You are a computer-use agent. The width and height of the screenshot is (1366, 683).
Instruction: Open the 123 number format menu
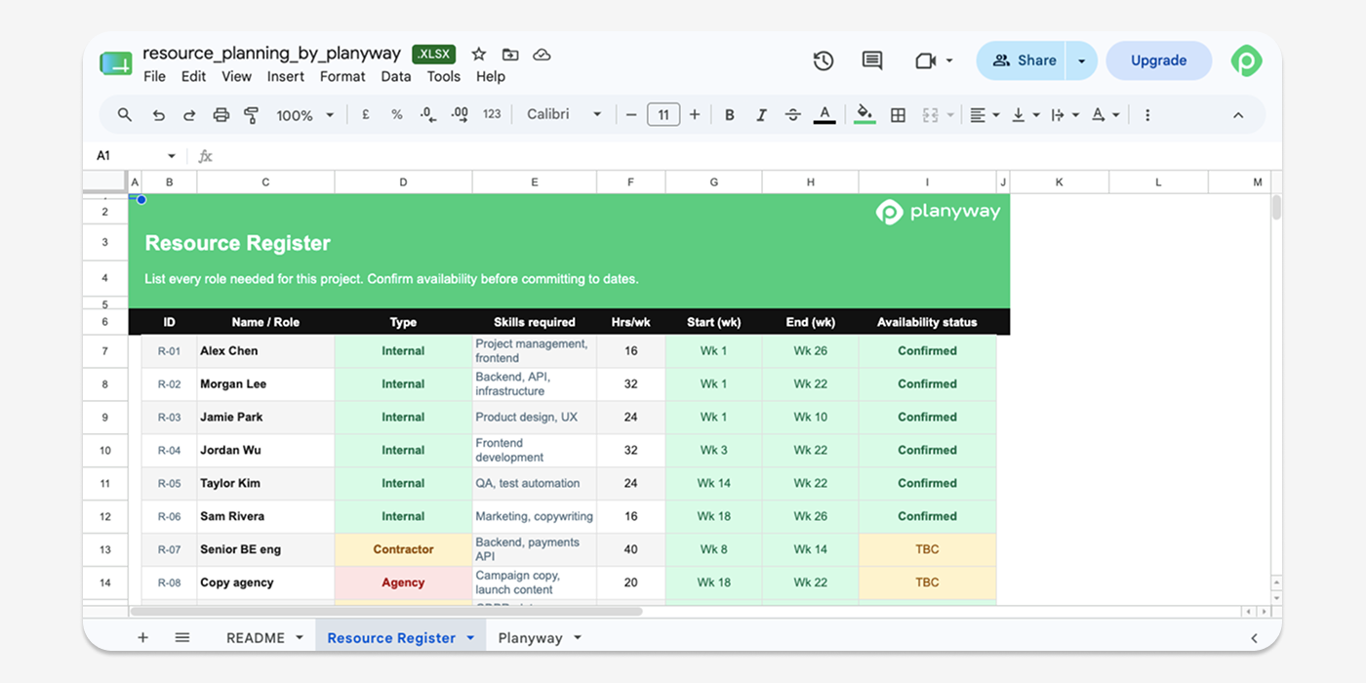point(492,114)
